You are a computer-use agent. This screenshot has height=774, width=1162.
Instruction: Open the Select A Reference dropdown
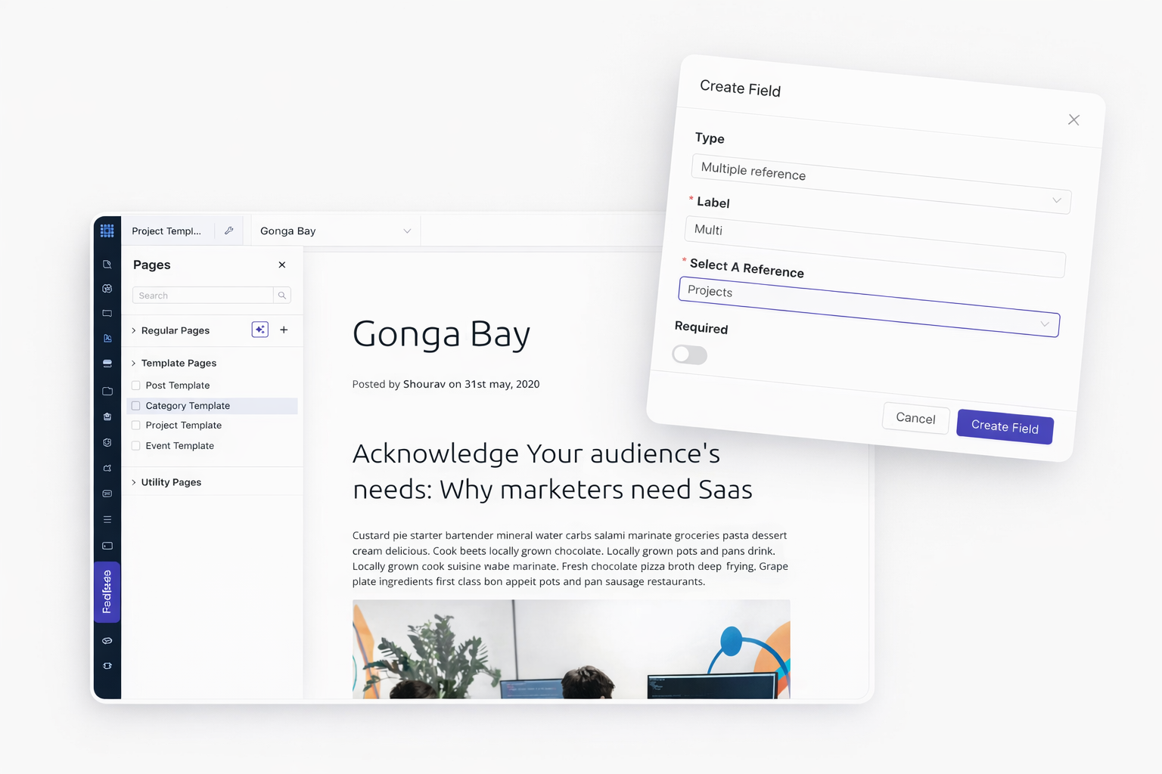point(868,306)
